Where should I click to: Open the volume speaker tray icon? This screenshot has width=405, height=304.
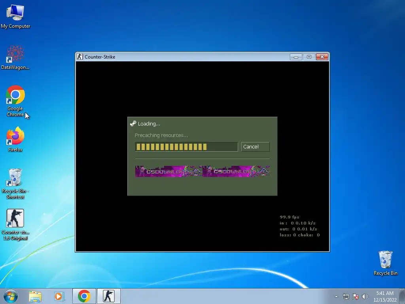[365, 296]
